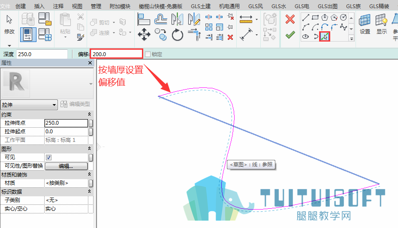This screenshot has height=228, width=398.
Task: Open the Measure tool dropdown arrow
Action: 256,20
